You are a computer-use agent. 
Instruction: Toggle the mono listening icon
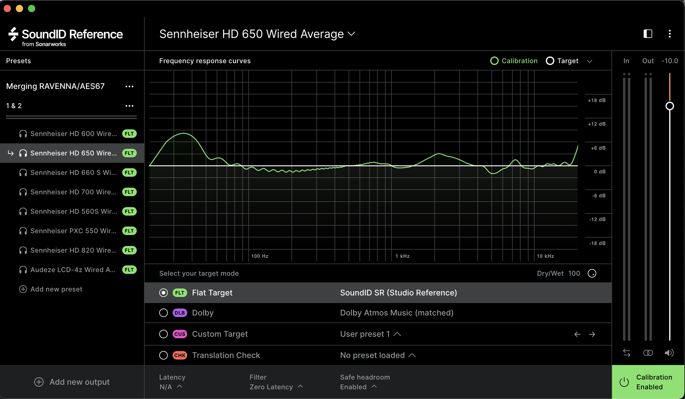coord(648,353)
